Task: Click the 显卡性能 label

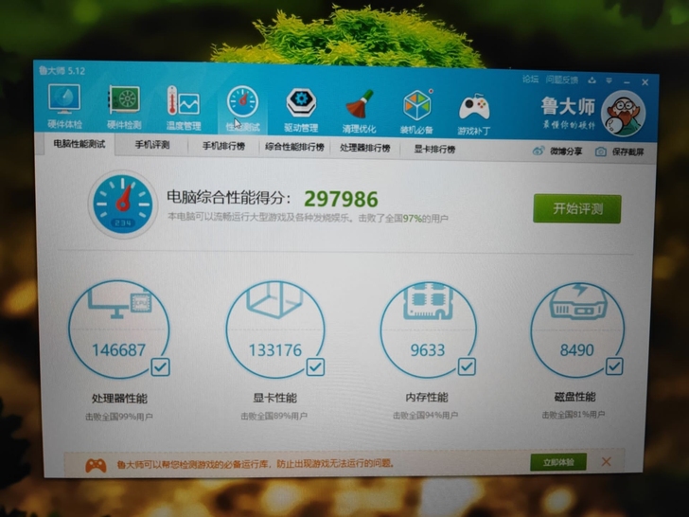Action: (275, 398)
